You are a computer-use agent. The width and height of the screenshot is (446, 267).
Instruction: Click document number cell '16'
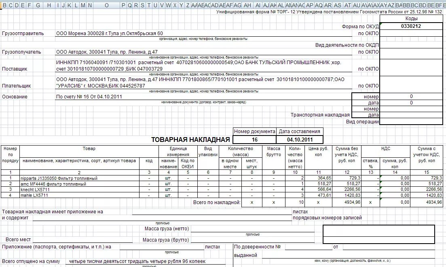click(255, 140)
